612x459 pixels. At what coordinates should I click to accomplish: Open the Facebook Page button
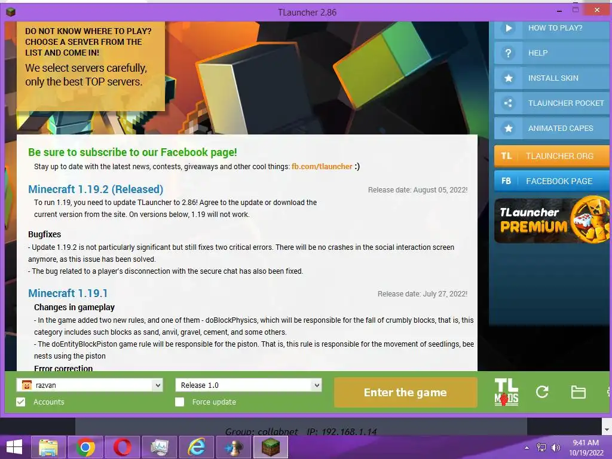pos(552,181)
